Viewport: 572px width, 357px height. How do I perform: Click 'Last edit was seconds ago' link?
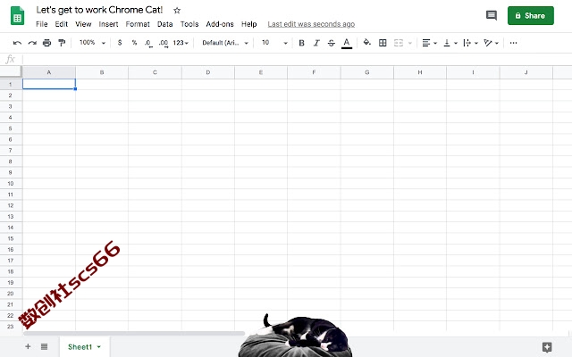coord(311,24)
